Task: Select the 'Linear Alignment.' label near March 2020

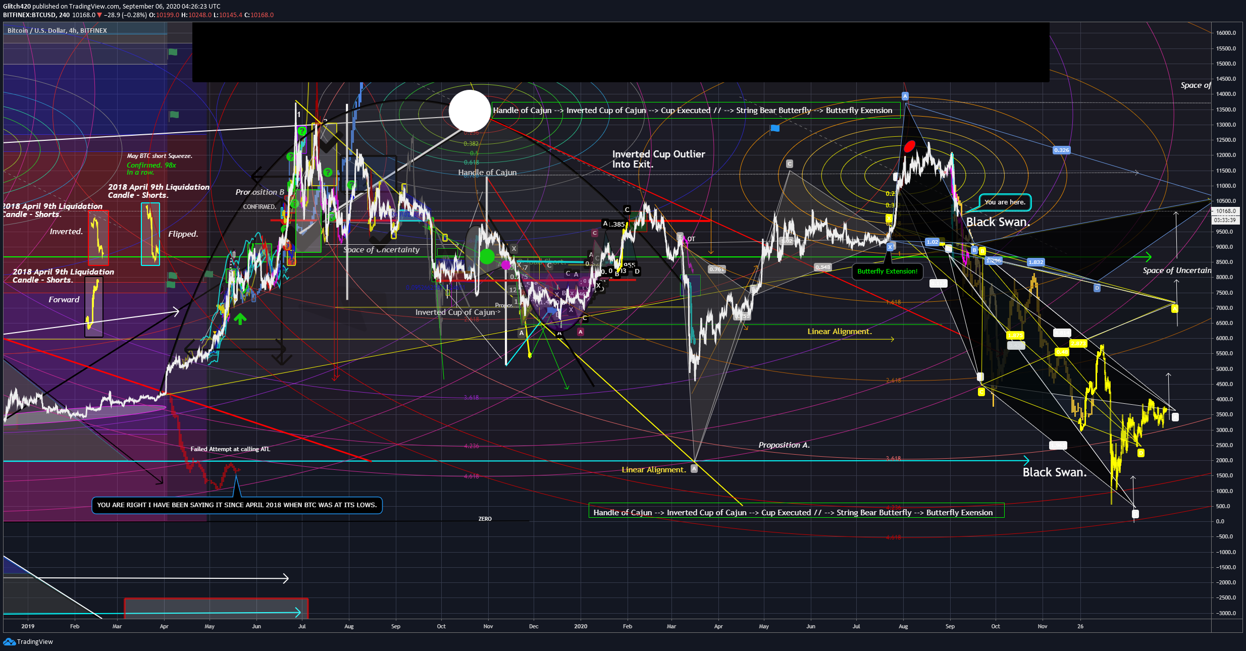Action: (x=654, y=469)
